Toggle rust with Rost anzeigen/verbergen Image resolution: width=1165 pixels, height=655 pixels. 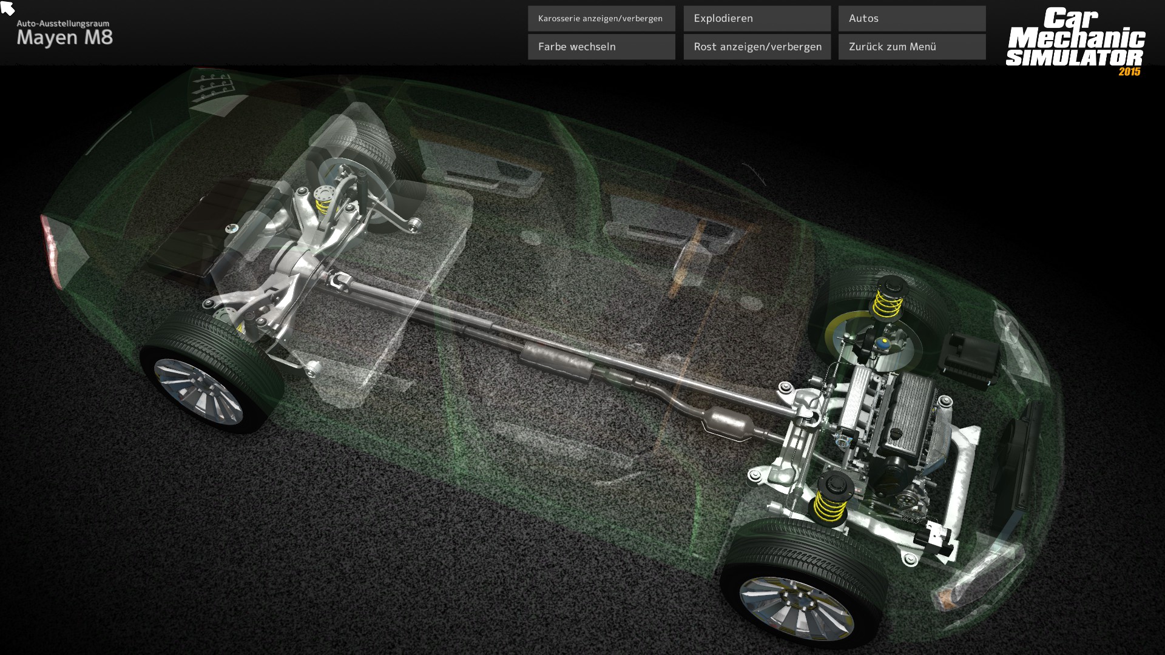757,47
